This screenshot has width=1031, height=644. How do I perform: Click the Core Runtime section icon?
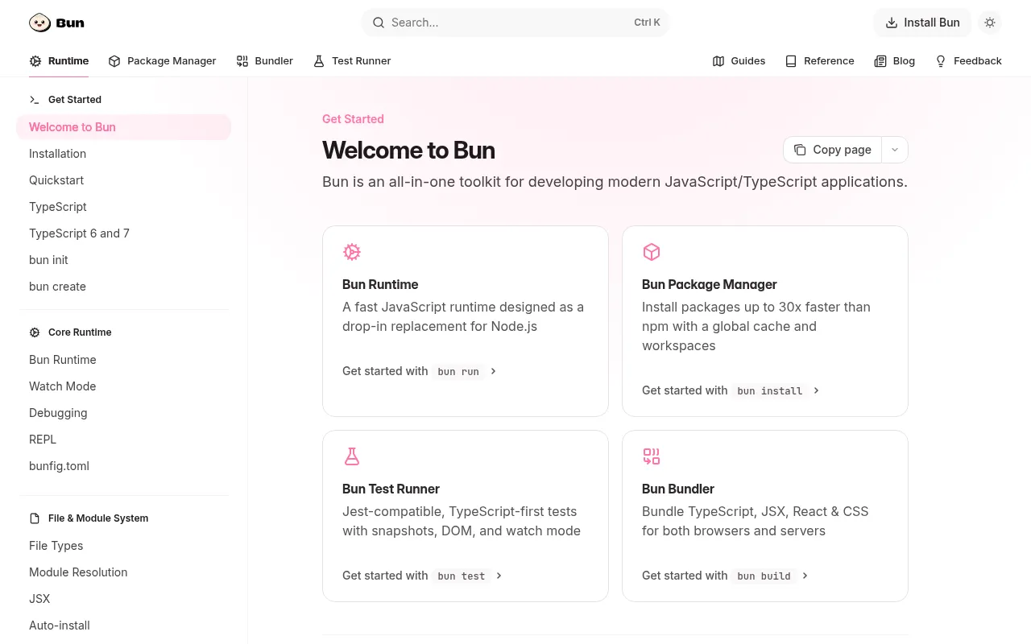[35, 332]
